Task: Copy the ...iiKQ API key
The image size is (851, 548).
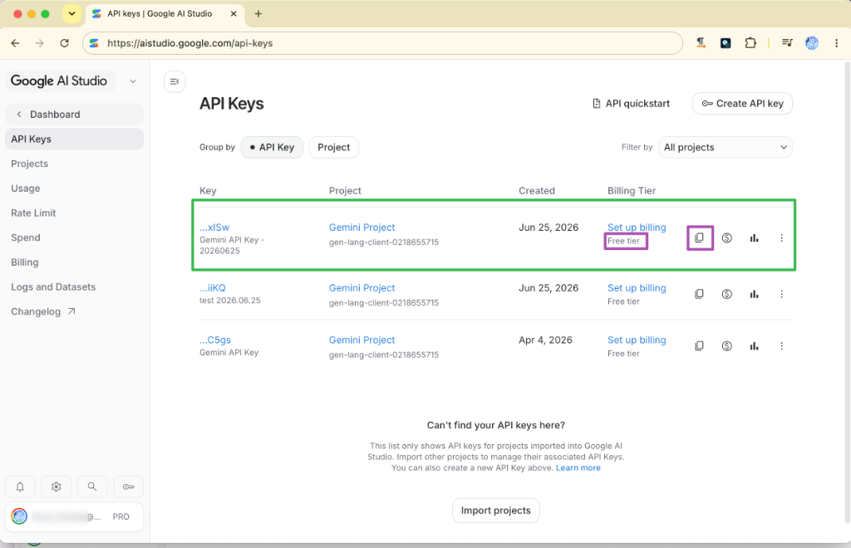Action: pyautogui.click(x=700, y=294)
